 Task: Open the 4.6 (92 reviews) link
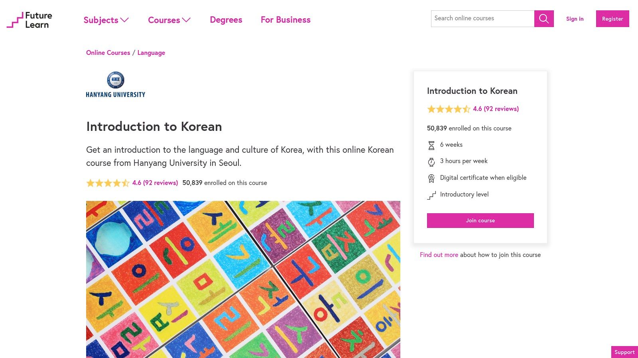(496, 109)
